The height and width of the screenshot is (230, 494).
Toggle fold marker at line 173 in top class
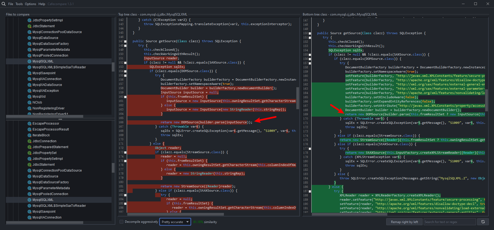point(125,152)
